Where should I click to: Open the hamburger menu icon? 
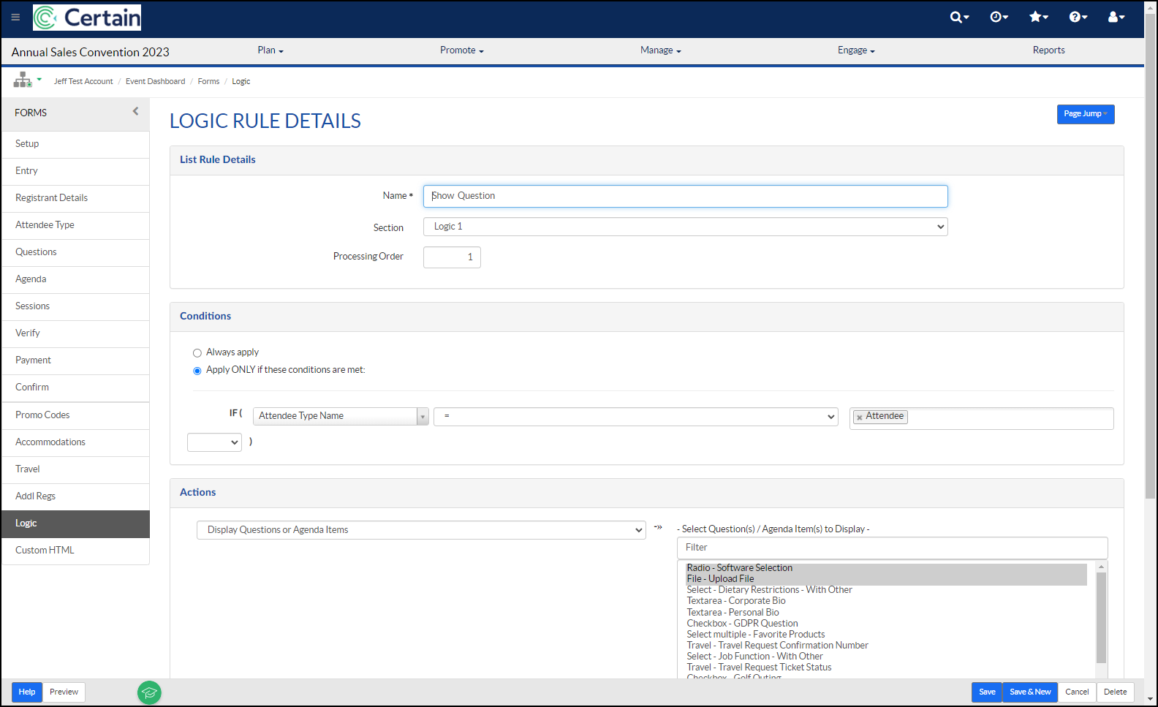click(x=15, y=18)
